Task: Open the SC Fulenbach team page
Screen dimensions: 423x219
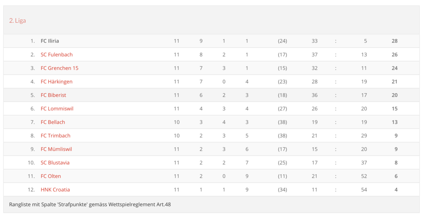Action: pyautogui.click(x=57, y=54)
